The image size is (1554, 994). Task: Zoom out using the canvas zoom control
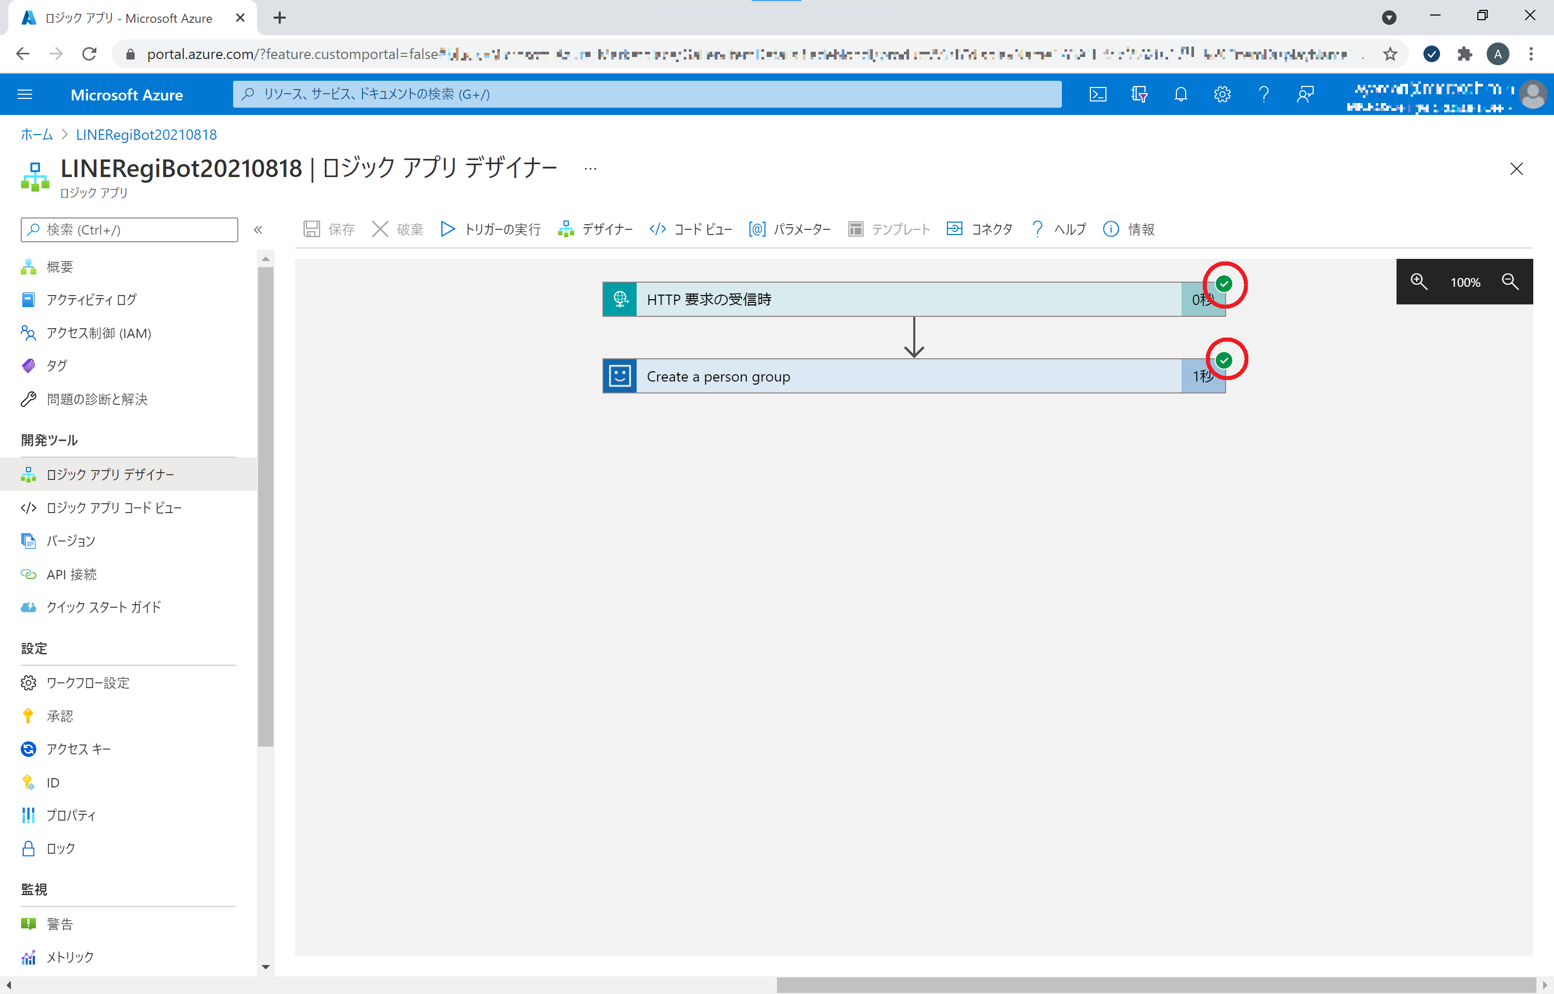click(x=1510, y=282)
